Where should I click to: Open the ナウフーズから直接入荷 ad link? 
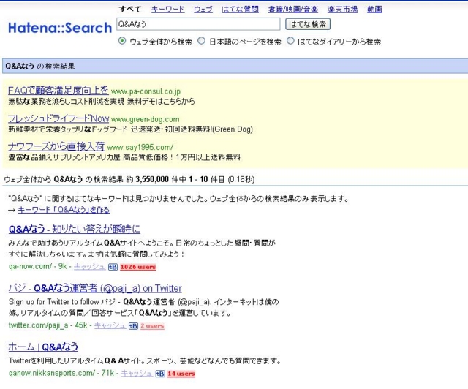pos(56,146)
